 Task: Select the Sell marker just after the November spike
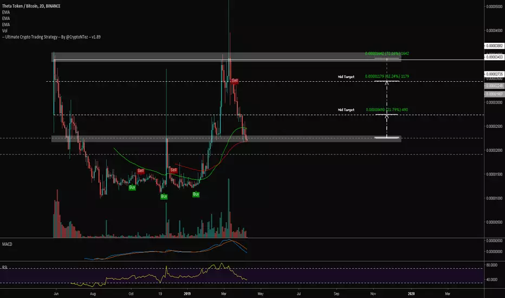[x=173, y=170]
